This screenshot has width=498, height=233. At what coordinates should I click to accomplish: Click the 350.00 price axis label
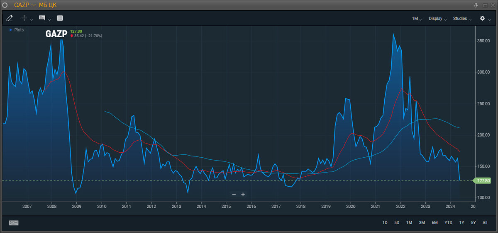[x=484, y=41]
